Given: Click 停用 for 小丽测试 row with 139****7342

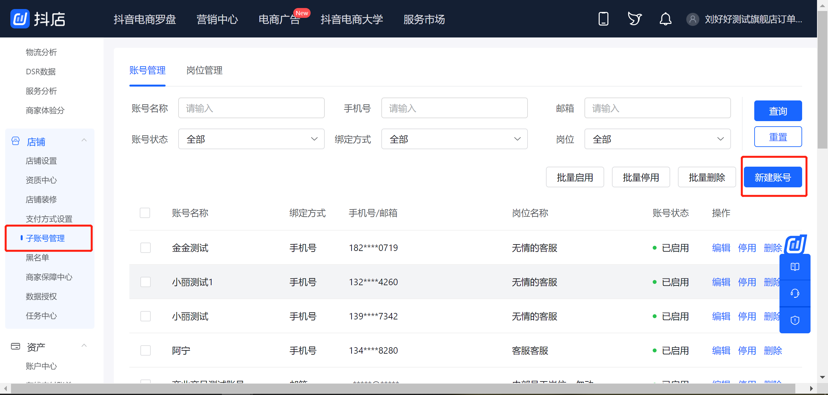Looking at the screenshot, I should [747, 316].
